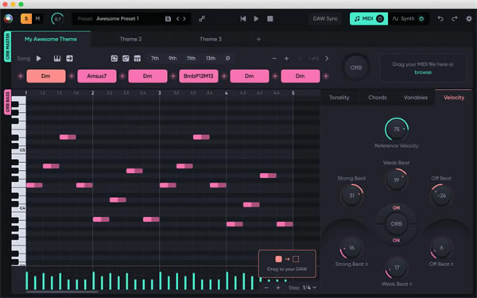Remove a chord slot with the minus icon
The height and width of the screenshot is (298, 477).
274,58
